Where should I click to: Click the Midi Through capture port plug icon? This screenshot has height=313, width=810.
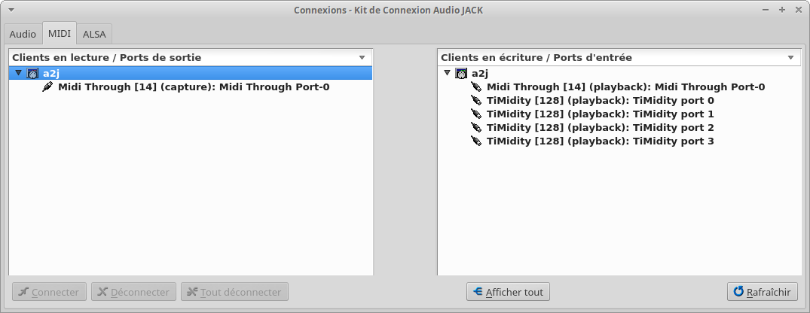47,87
